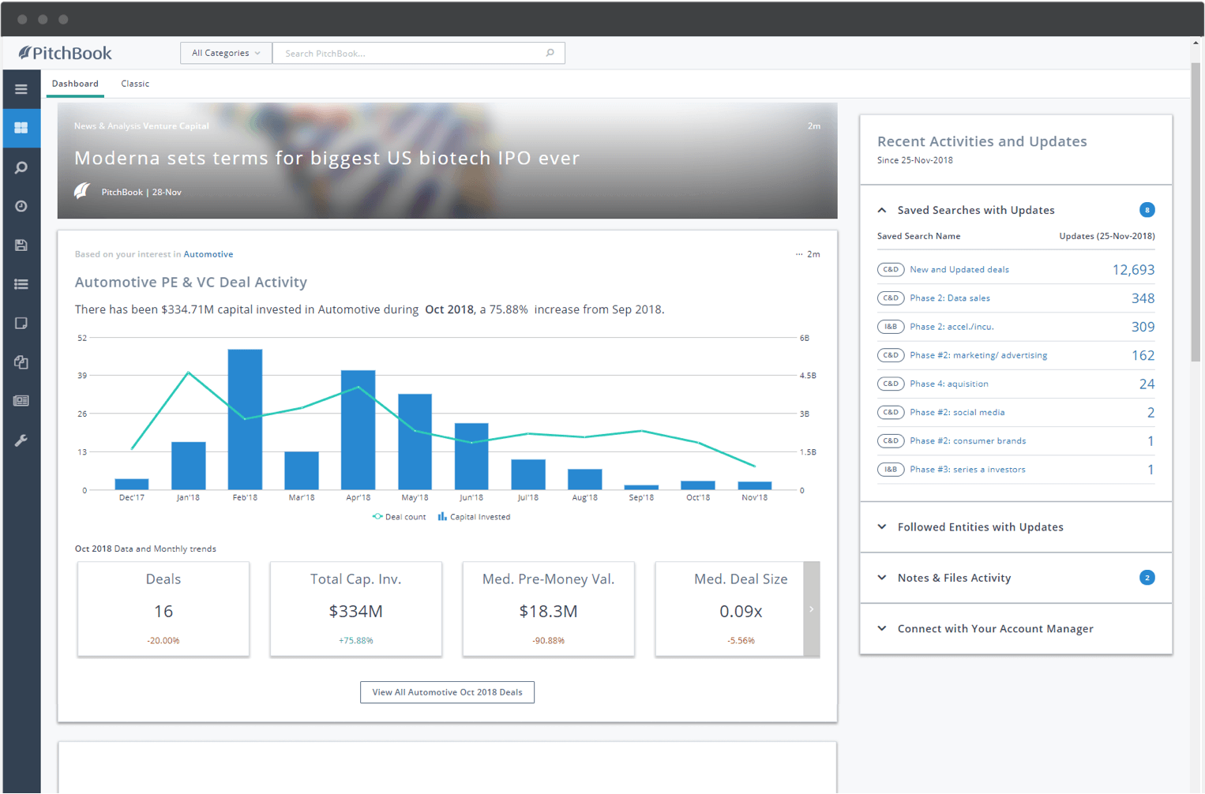The height and width of the screenshot is (794, 1205).
Task: Click the page vertical scrollbar
Action: [x=1196, y=213]
